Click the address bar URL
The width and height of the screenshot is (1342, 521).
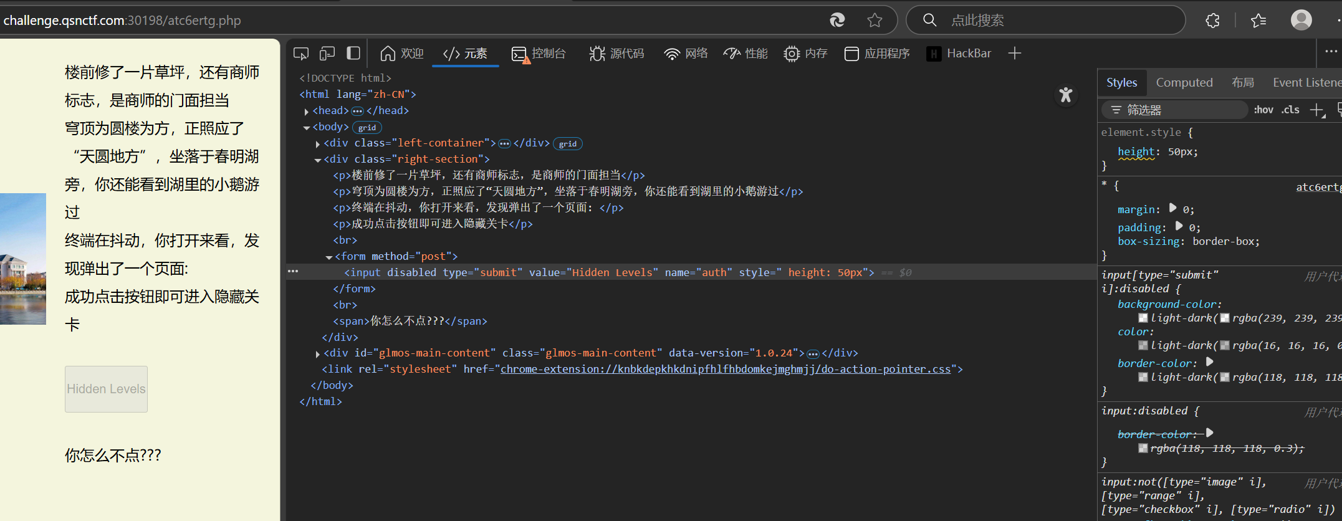(x=122, y=21)
